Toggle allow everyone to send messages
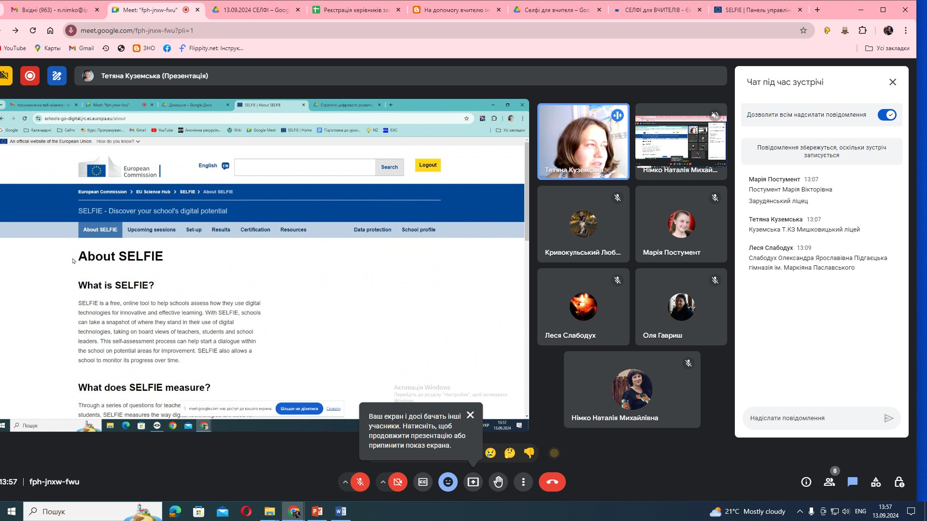The image size is (927, 521). (887, 115)
